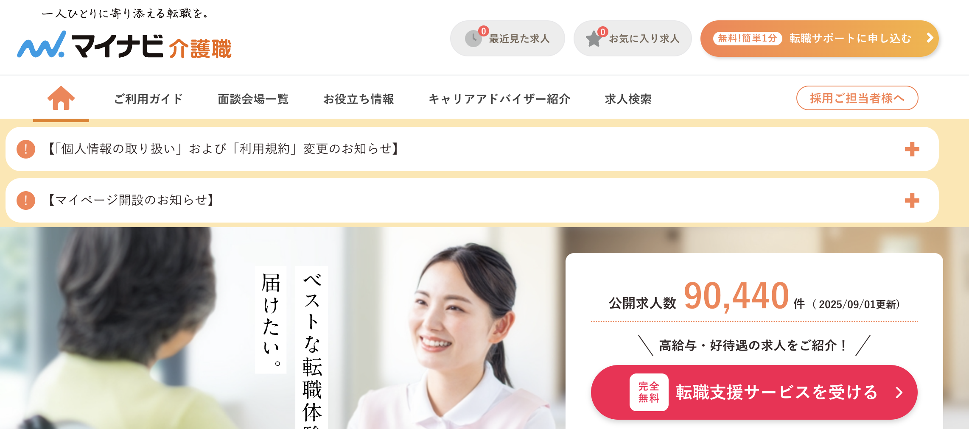Click the 採用ご担当者様へ button

857,98
